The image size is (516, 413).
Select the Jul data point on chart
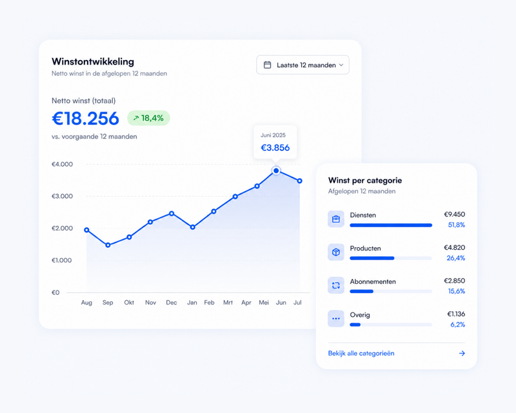point(299,181)
